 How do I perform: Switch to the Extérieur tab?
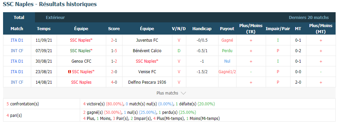55,17
